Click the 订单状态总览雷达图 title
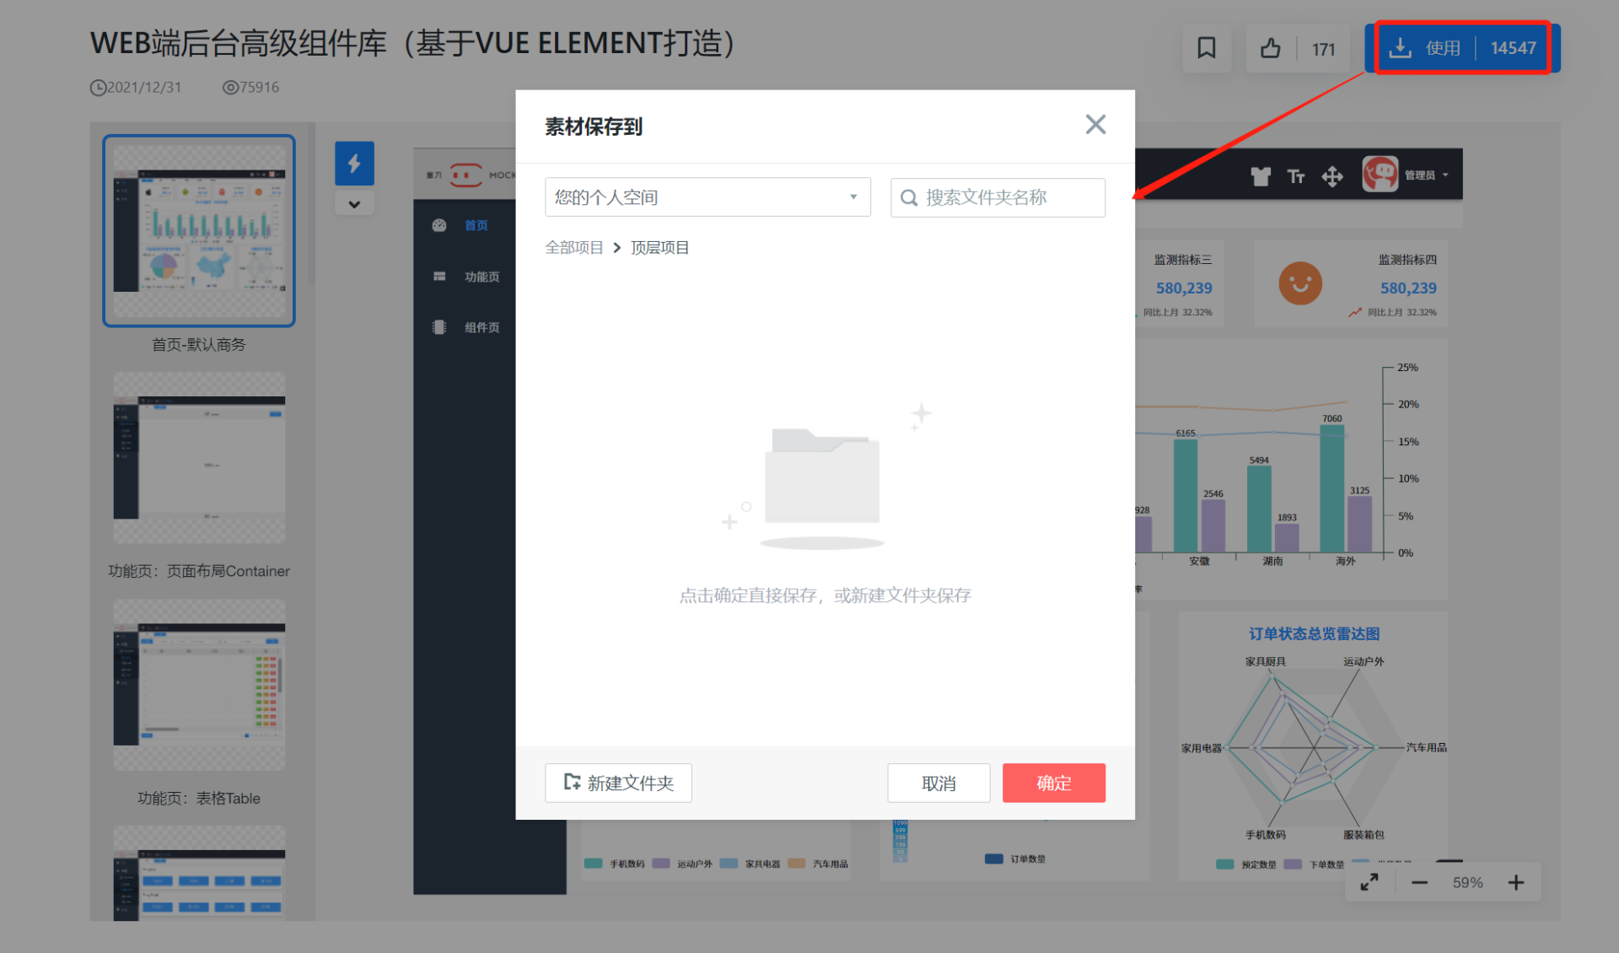 click(x=1314, y=633)
